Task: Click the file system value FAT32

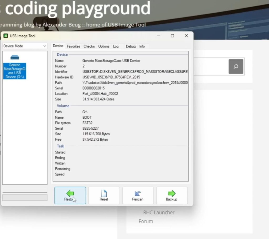Action: click(x=87, y=123)
